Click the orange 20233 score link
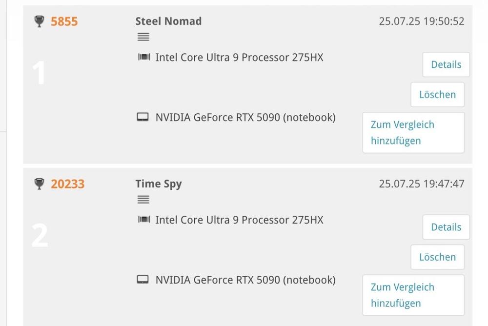This screenshot has height=326, width=488. pos(68,184)
